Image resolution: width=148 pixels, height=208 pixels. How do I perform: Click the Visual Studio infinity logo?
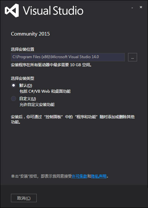[x=12, y=10]
